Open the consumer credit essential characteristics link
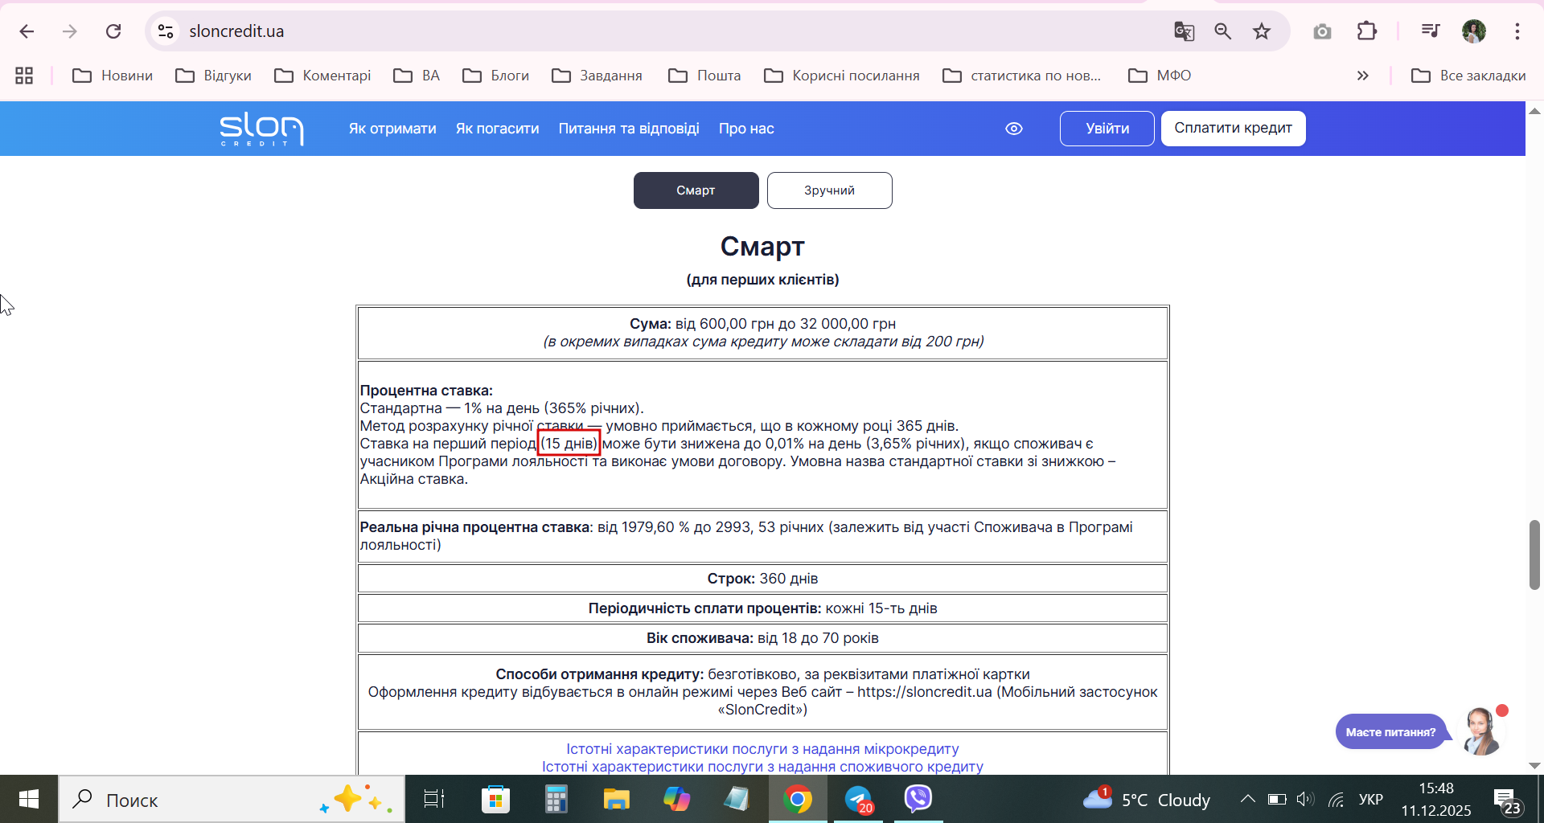1544x823 pixels. click(762, 767)
